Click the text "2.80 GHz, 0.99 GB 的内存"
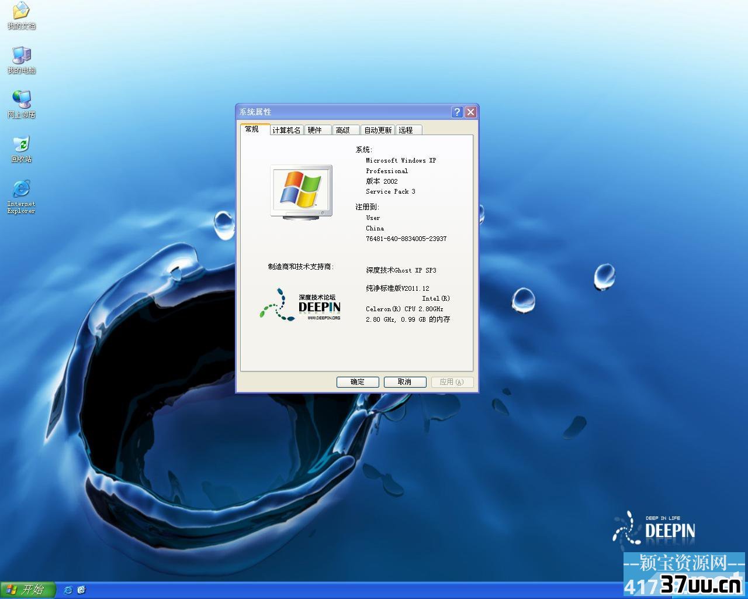748x599 pixels. point(408,319)
